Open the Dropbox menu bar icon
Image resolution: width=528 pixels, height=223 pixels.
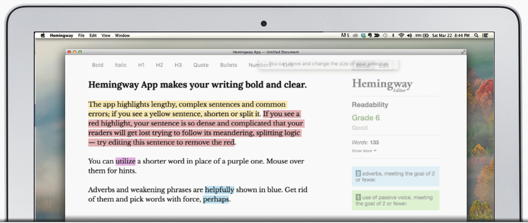(x=363, y=35)
